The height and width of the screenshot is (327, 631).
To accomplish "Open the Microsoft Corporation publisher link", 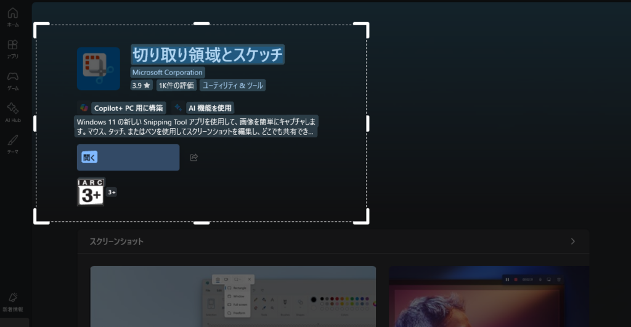I will (168, 73).
